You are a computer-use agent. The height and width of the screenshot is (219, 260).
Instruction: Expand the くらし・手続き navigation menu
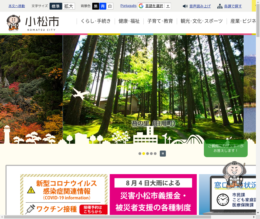click(96, 21)
